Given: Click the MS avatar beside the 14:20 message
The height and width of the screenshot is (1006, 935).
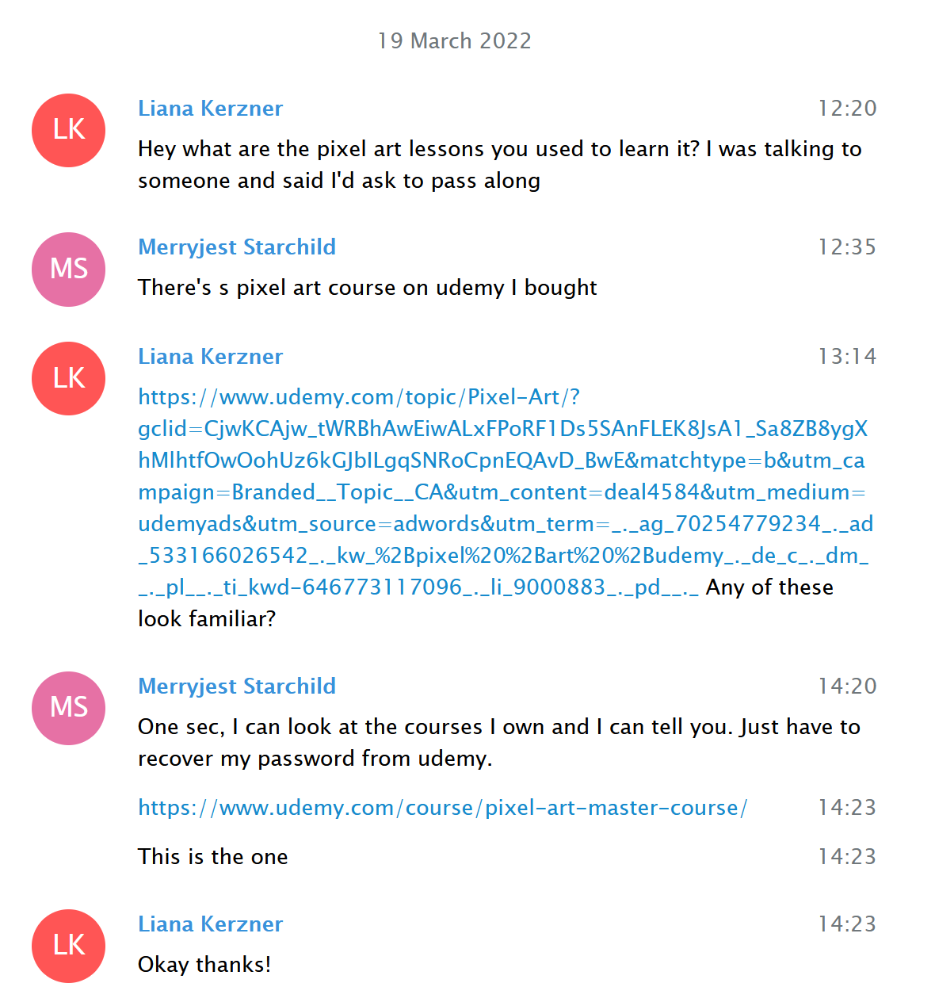Looking at the screenshot, I should coord(69,708).
